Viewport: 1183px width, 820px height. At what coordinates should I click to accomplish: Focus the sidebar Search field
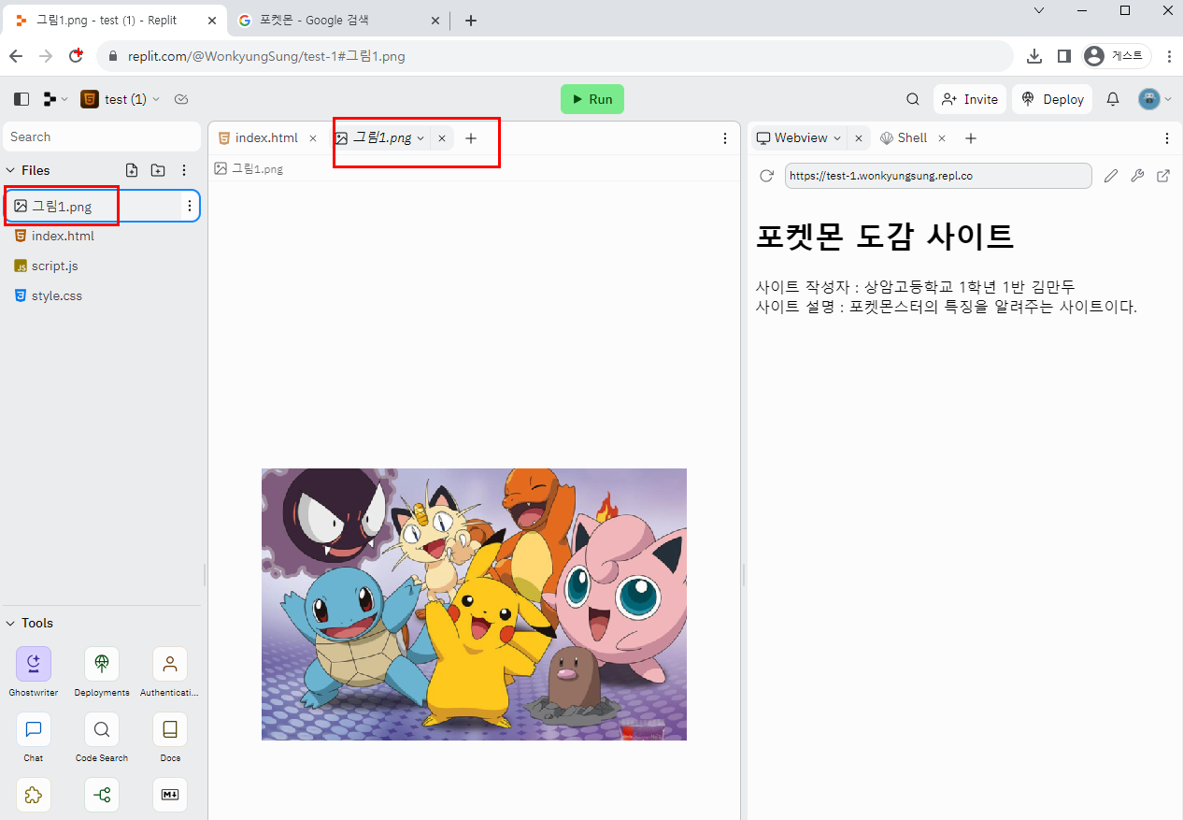click(102, 137)
